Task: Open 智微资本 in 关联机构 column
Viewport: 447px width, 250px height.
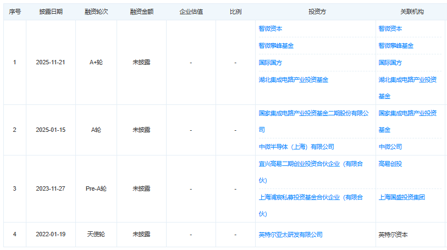Action: pyautogui.click(x=390, y=29)
